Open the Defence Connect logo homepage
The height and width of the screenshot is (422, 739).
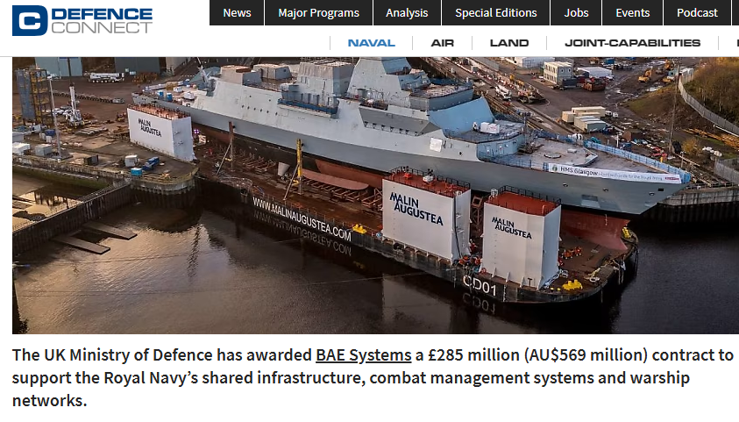pos(82,20)
